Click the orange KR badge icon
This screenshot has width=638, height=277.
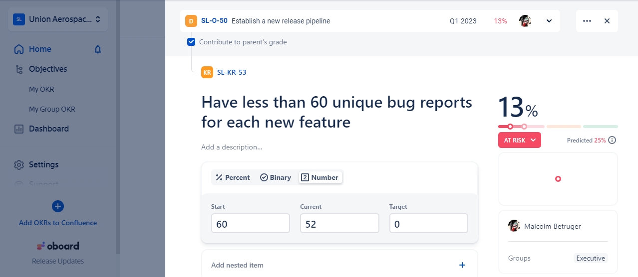pos(207,72)
